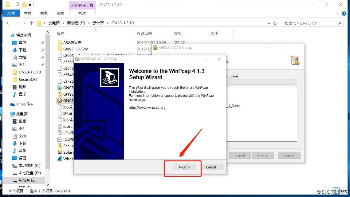Switch to the 主页 ribbon tab
Viewport: 350px width, 197px height.
pos(28,14)
